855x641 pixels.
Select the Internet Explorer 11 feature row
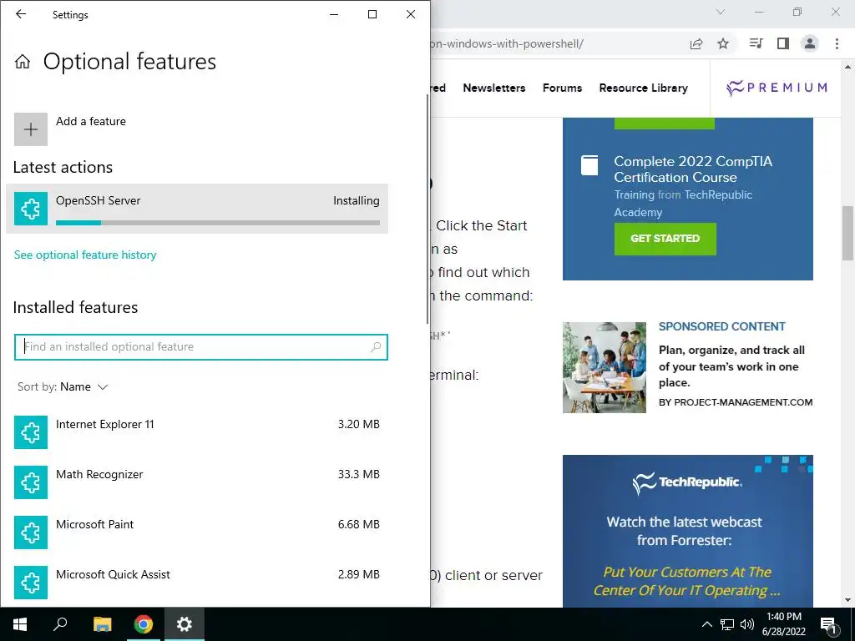[x=197, y=432]
